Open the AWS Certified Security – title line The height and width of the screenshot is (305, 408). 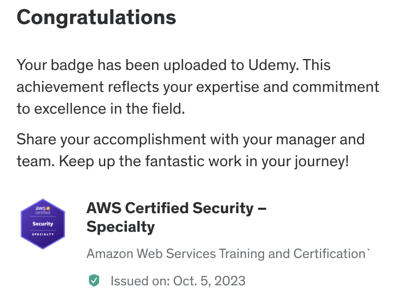coord(177,208)
